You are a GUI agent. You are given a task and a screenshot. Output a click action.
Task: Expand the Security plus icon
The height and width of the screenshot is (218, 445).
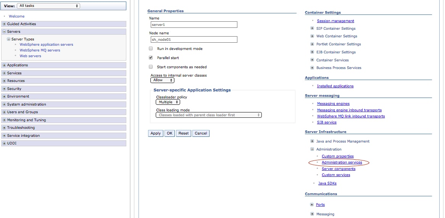[4, 89]
